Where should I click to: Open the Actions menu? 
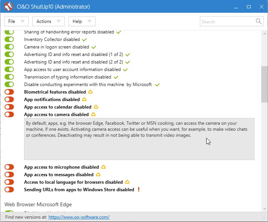(x=49, y=21)
